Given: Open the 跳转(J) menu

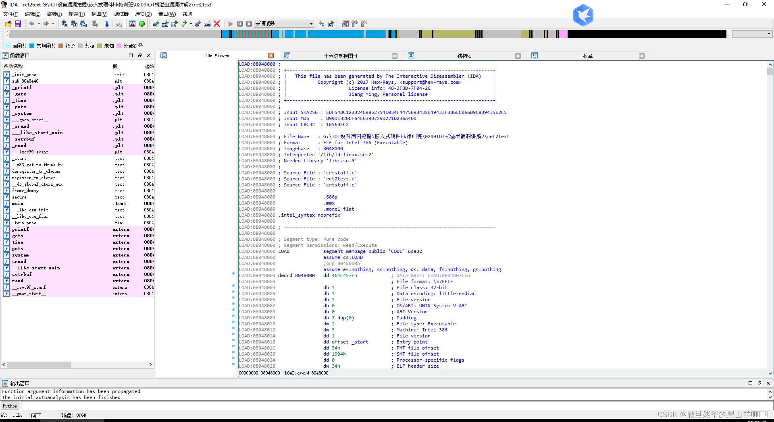Looking at the screenshot, I should tap(54, 14).
